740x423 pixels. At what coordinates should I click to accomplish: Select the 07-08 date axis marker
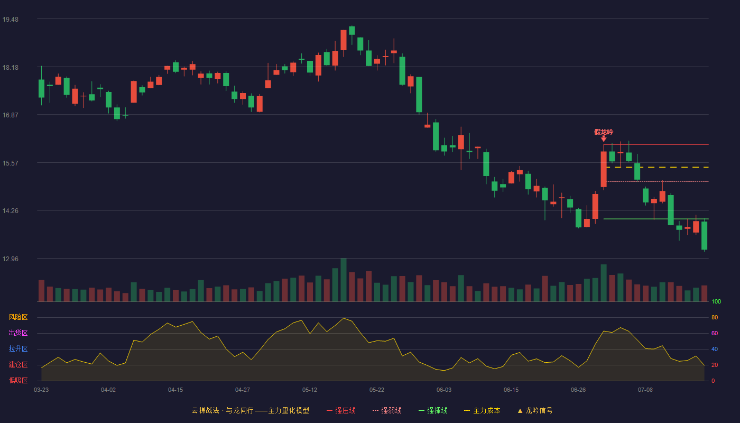(645, 390)
